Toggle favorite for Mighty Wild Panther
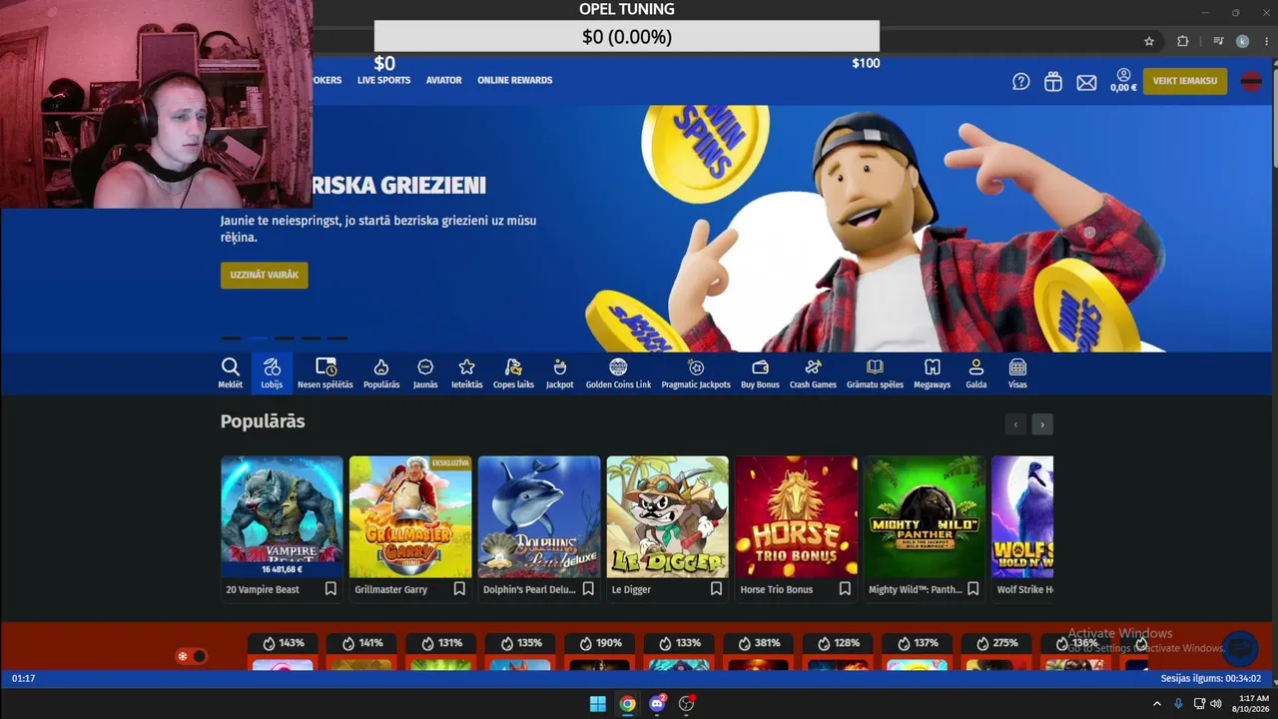The width and height of the screenshot is (1278, 719). pos(973,589)
